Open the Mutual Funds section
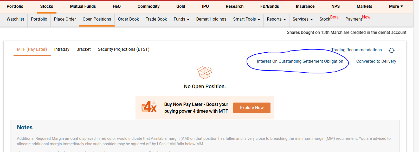Viewport: 419px width, 152px height. [83, 7]
